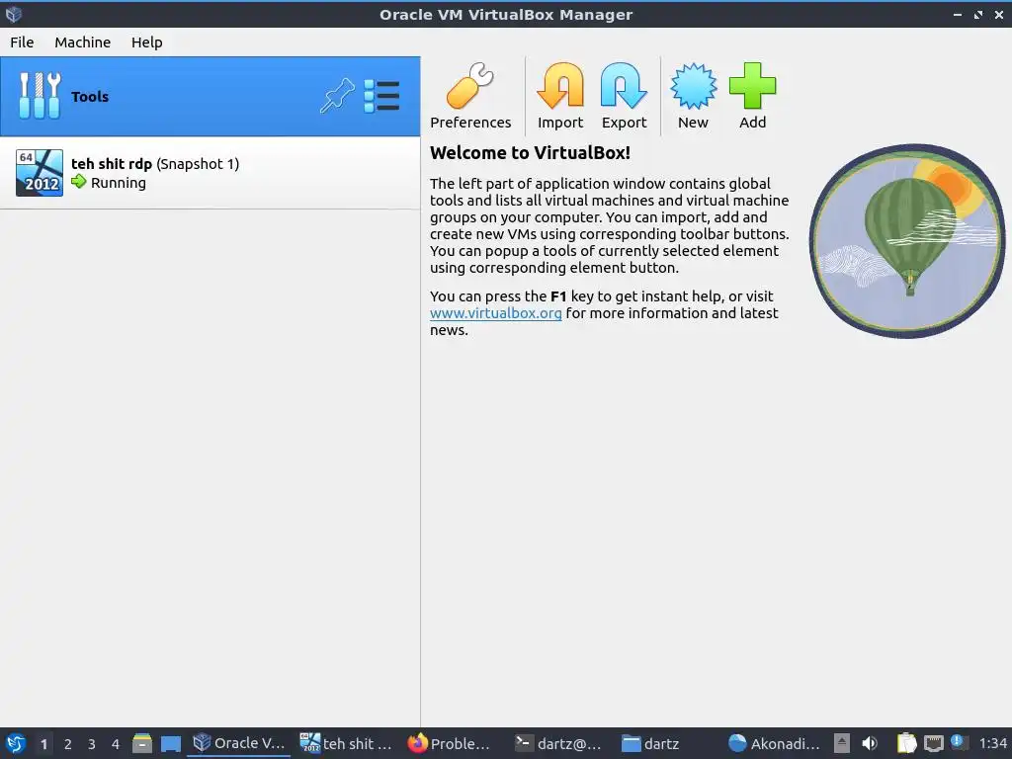Open the volume speaker tray icon
The height and width of the screenshot is (759, 1012).
pyautogui.click(x=870, y=743)
